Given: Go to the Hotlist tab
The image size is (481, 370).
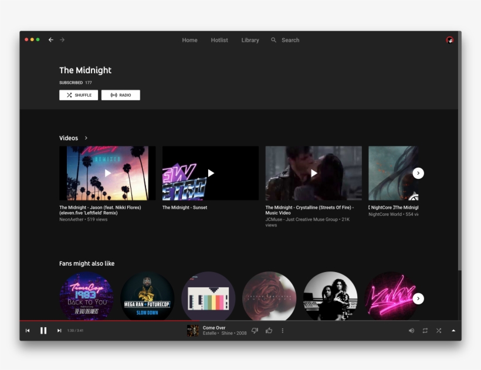Looking at the screenshot, I should click(219, 40).
